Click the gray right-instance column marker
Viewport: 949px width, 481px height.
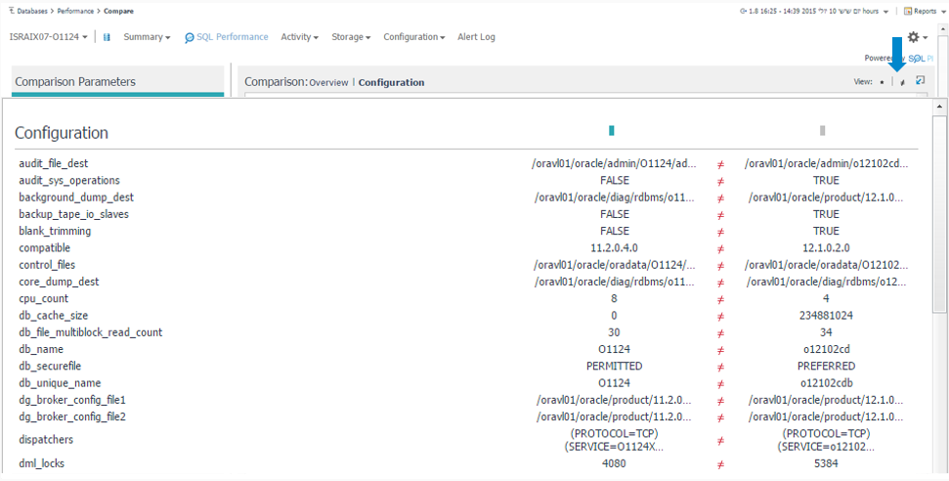(823, 130)
